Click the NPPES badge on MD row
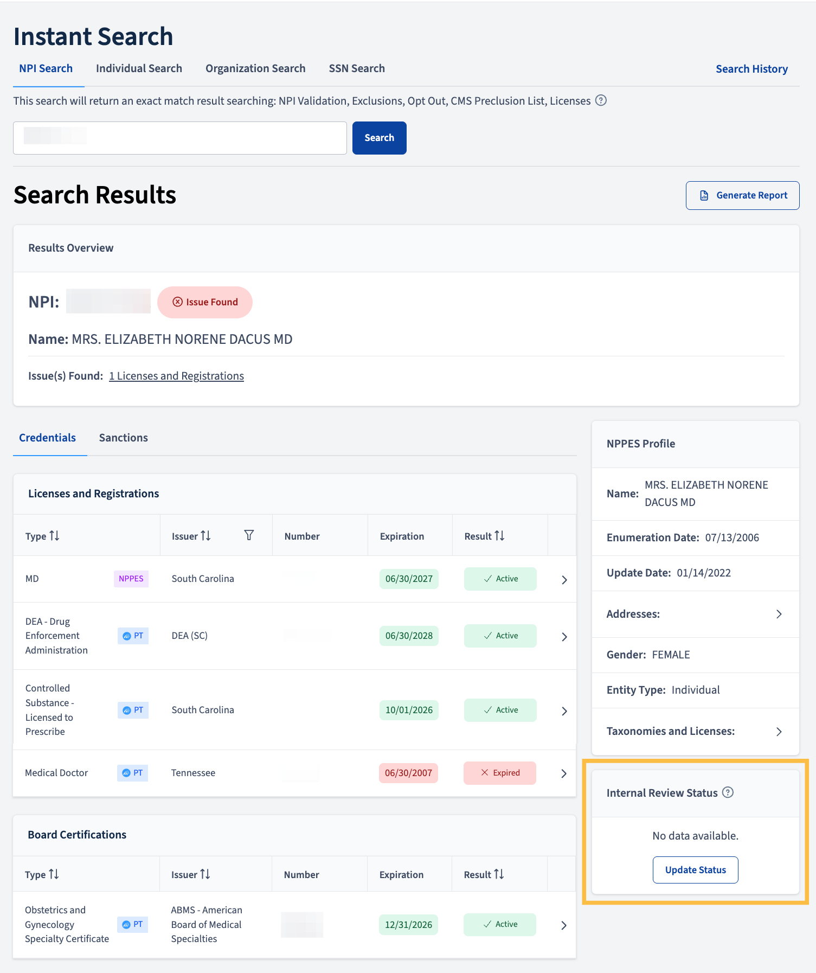 click(131, 579)
